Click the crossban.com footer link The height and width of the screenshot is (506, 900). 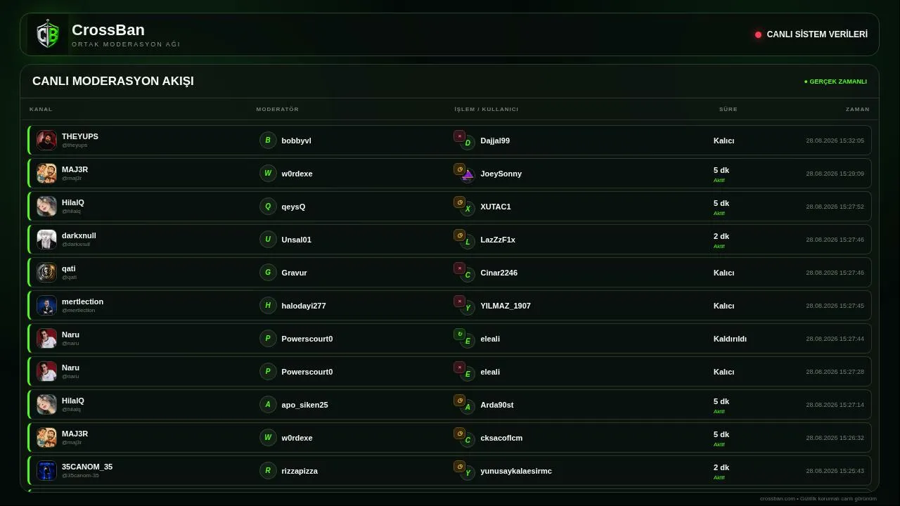(777, 498)
